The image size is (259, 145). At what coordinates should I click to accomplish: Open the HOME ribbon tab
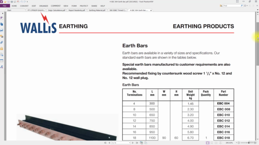pos(14,6)
